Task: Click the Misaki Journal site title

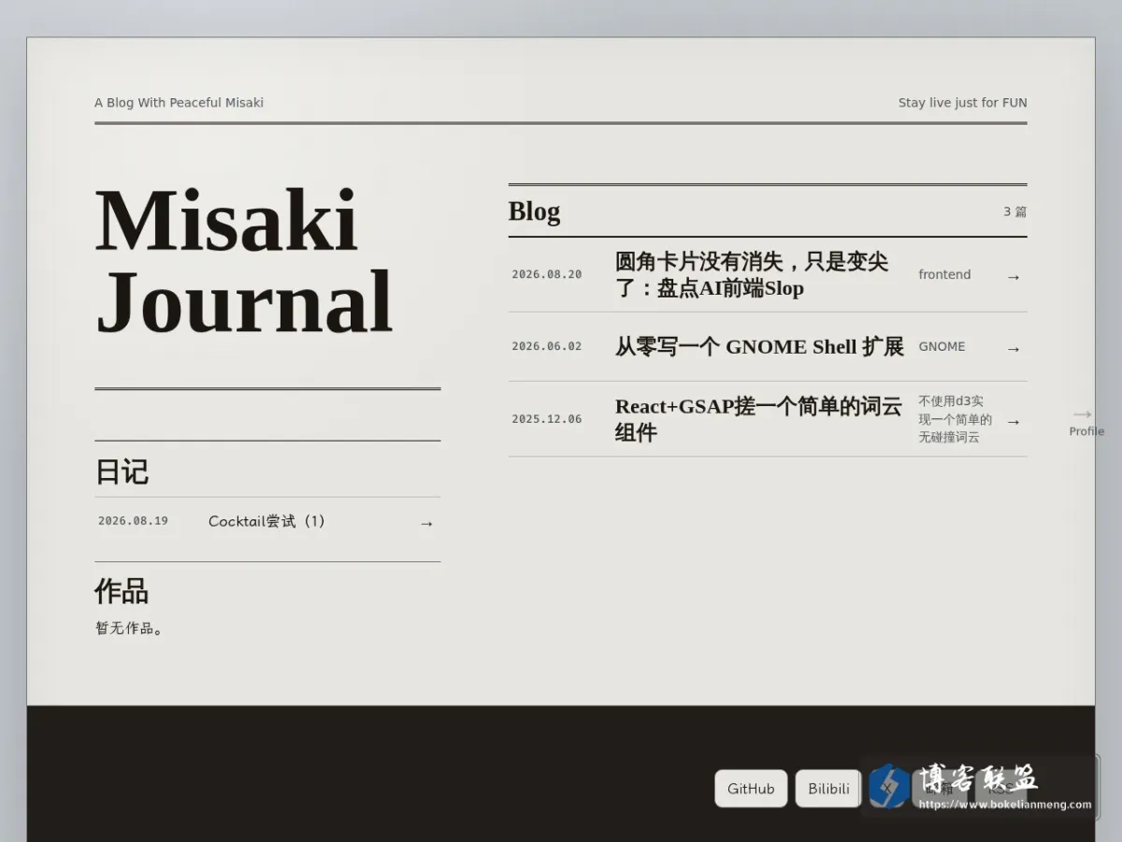Action: (243, 261)
